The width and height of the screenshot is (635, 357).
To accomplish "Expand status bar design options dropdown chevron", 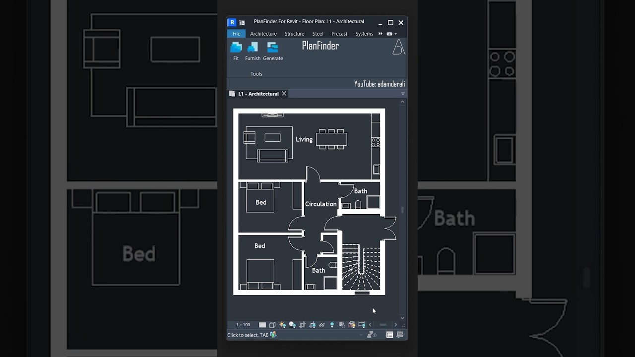I will (x=361, y=335).
